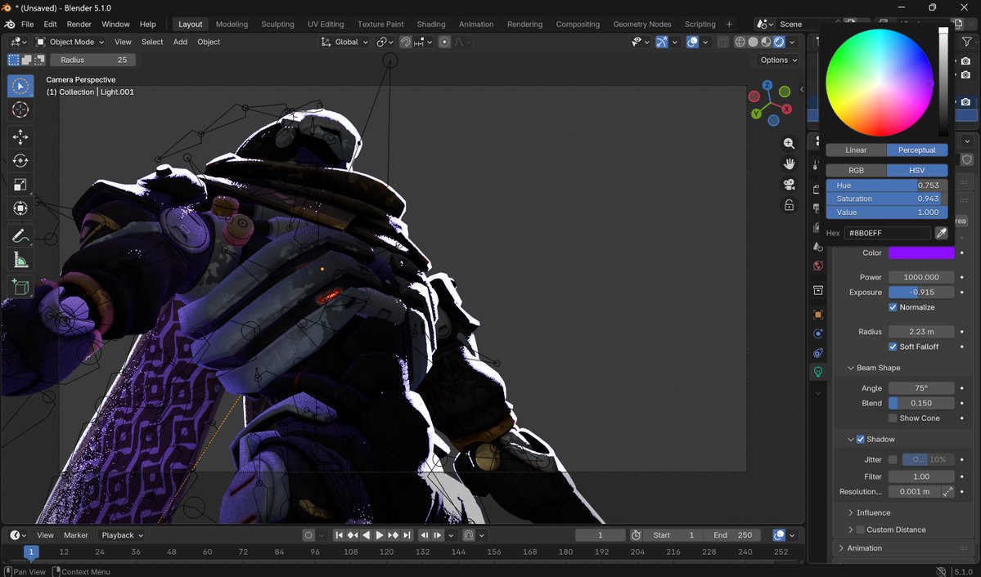Viewport: 981px width, 577px height.
Task: Toggle the Normalize checkbox
Action: tap(893, 307)
